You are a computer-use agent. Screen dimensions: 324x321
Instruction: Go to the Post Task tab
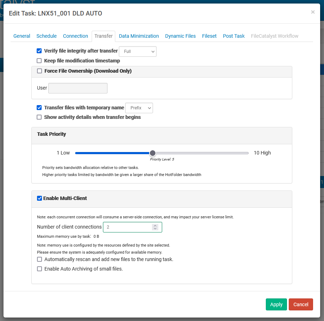click(x=234, y=36)
